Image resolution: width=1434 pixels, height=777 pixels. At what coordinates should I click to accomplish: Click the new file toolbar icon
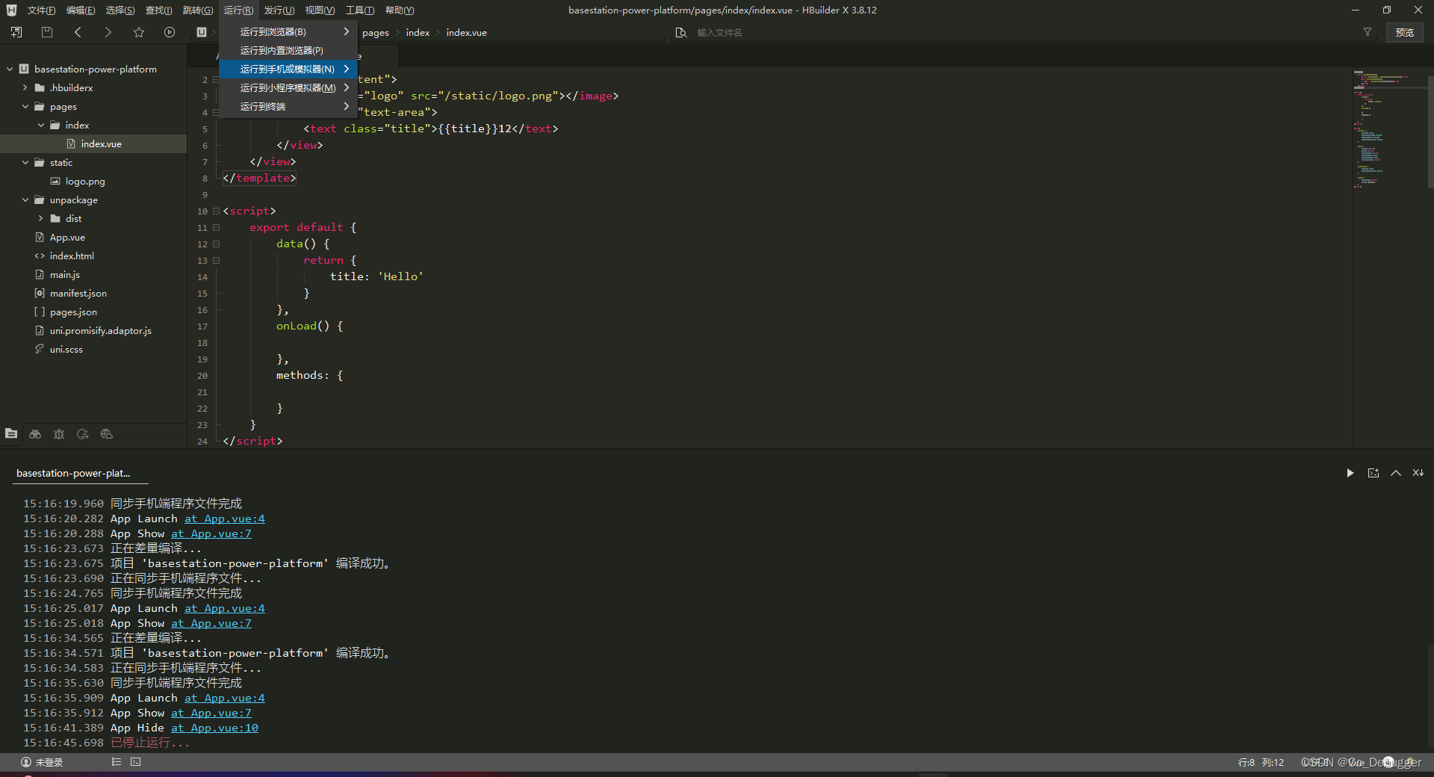click(16, 32)
